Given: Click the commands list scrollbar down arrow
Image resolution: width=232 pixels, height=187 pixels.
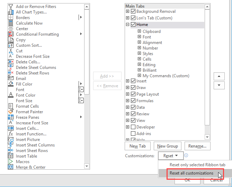Looking at the screenshot, I should click(87, 166).
